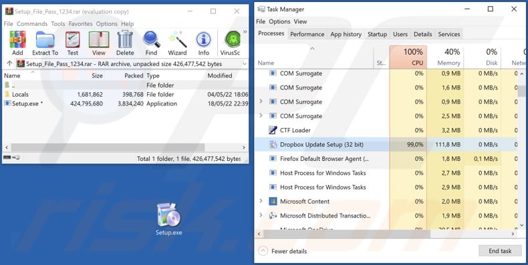Image resolution: width=528 pixels, height=265 pixels.
Task: Switch to the Performance tab
Action: tap(307, 34)
